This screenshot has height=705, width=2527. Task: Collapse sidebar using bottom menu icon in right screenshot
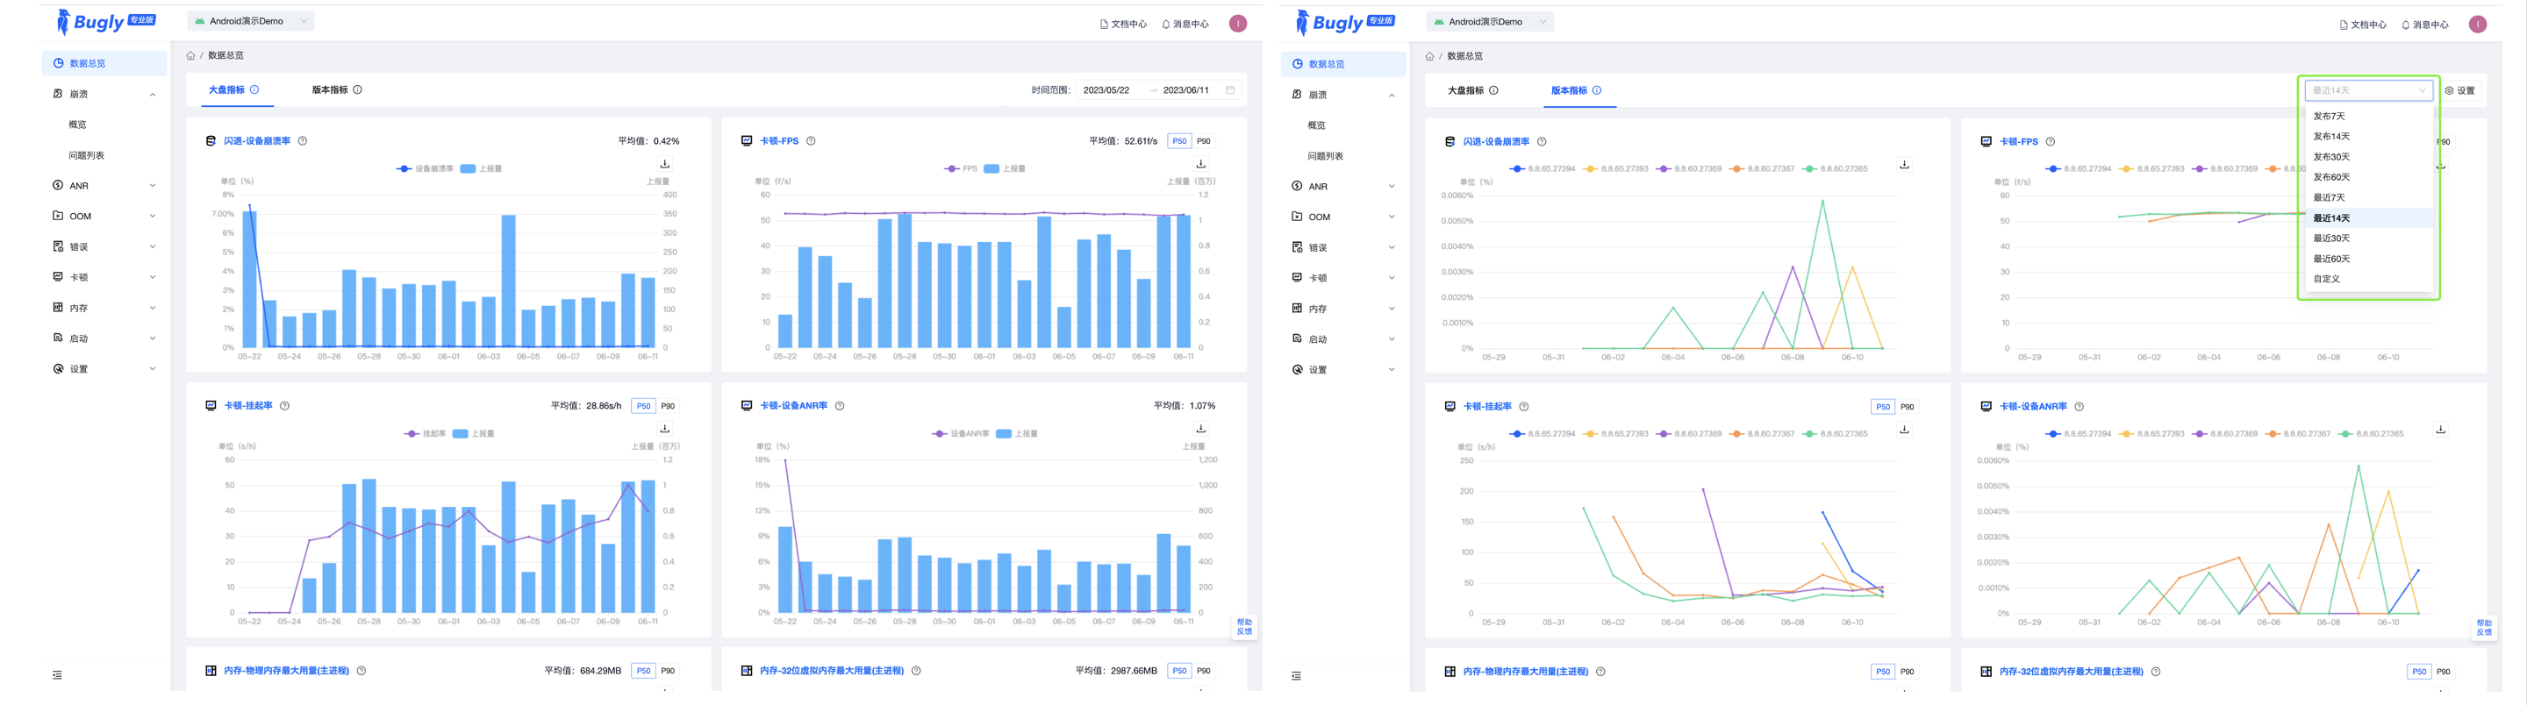click(x=1296, y=675)
